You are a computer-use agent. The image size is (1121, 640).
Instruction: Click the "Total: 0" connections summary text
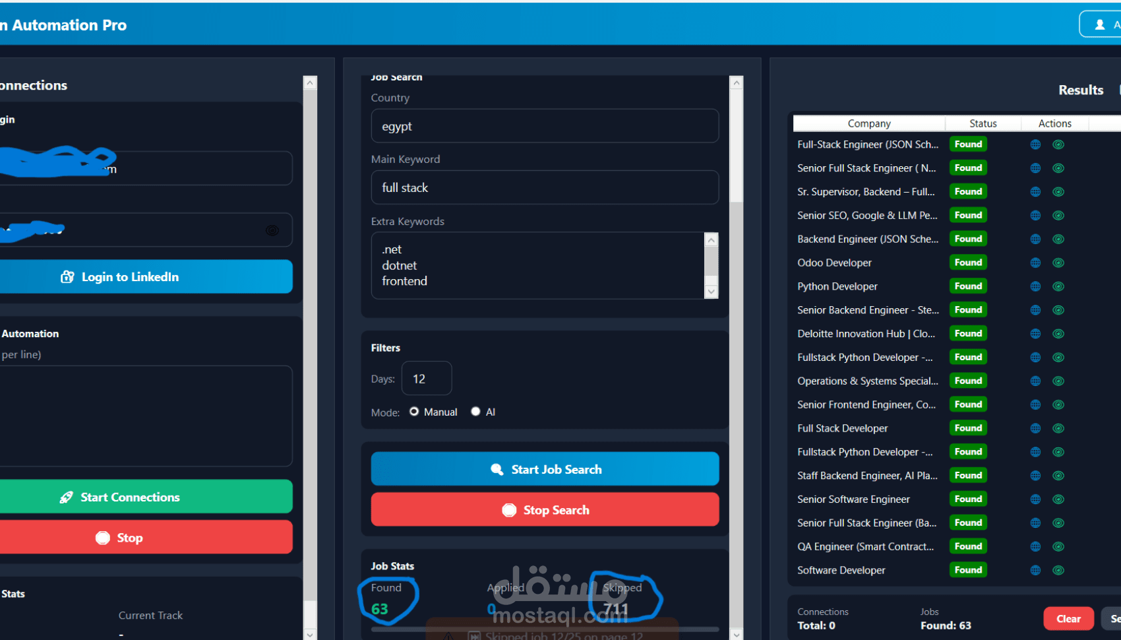click(816, 625)
